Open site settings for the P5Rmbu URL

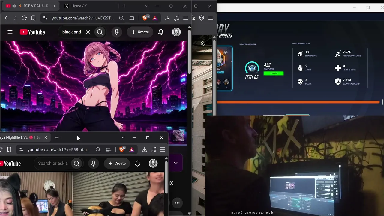tap(20, 149)
